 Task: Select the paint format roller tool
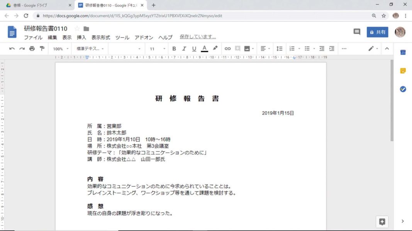[x=42, y=49]
